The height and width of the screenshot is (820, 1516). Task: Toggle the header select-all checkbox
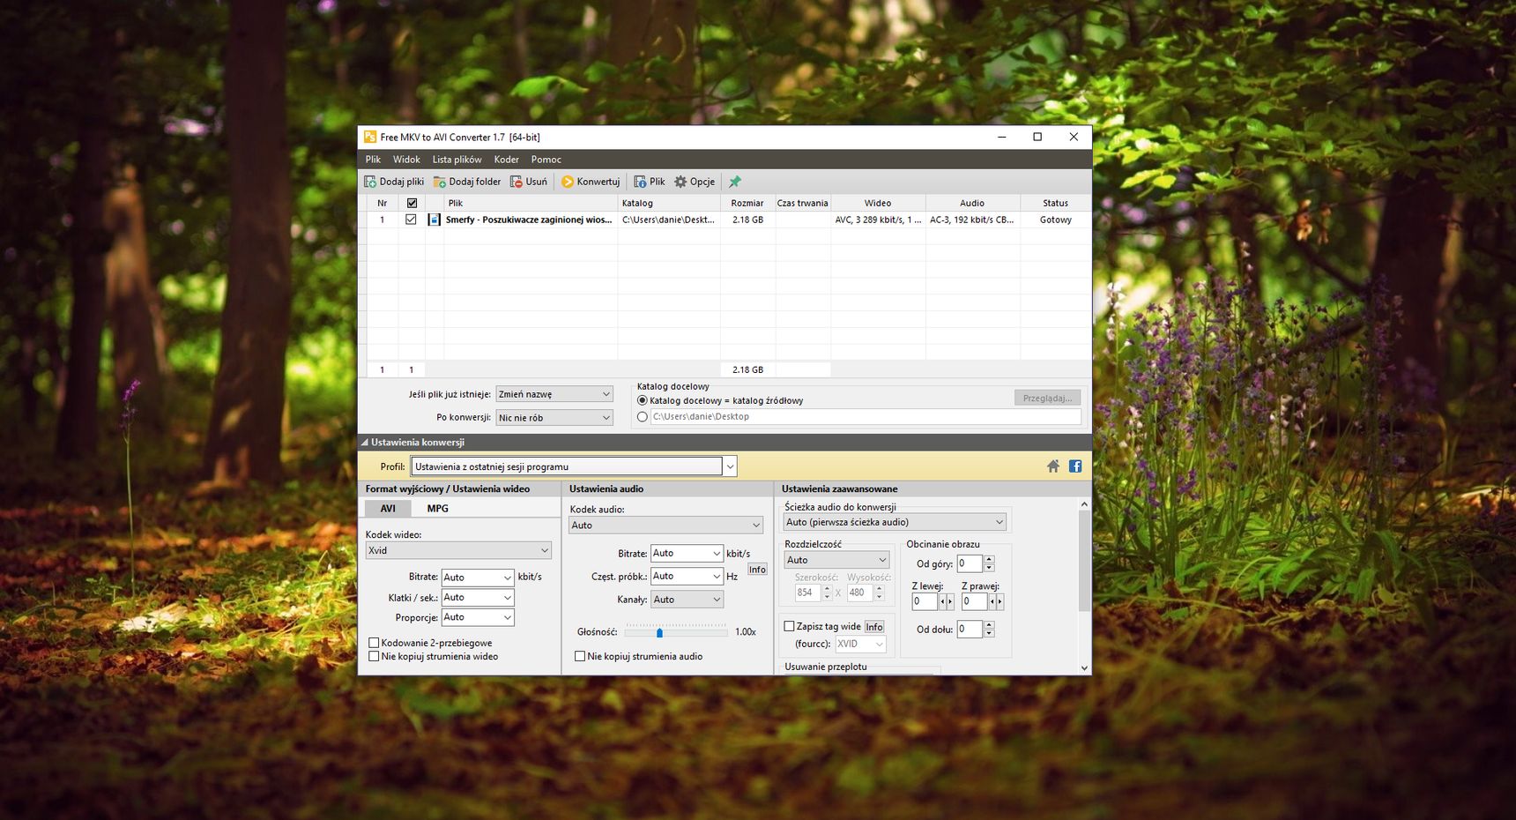coord(412,203)
